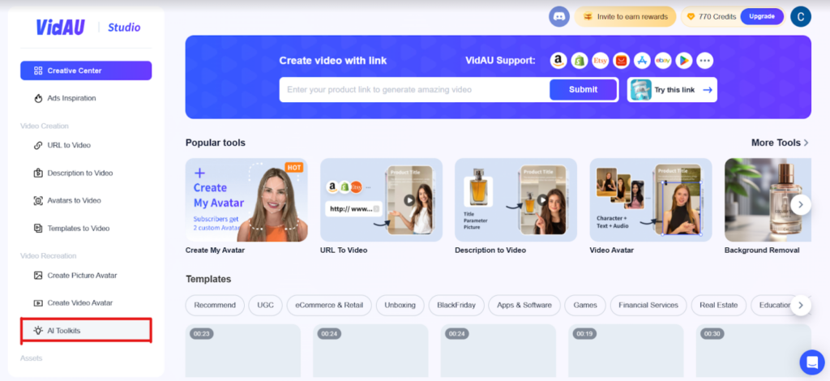Select the Recommend template tab

pyautogui.click(x=215, y=306)
